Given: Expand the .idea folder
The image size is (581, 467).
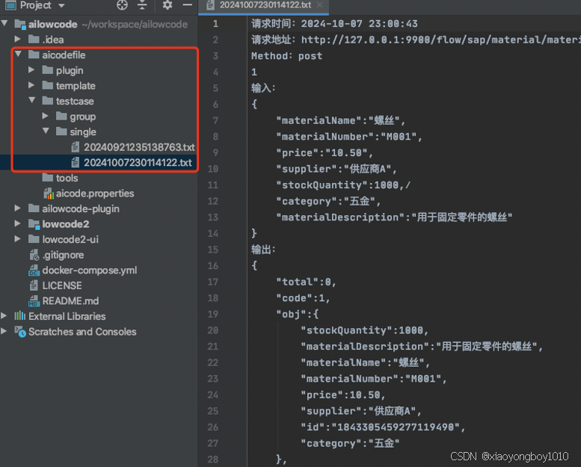Looking at the screenshot, I should coord(17,39).
